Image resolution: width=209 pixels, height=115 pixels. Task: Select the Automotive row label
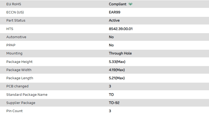16,37
